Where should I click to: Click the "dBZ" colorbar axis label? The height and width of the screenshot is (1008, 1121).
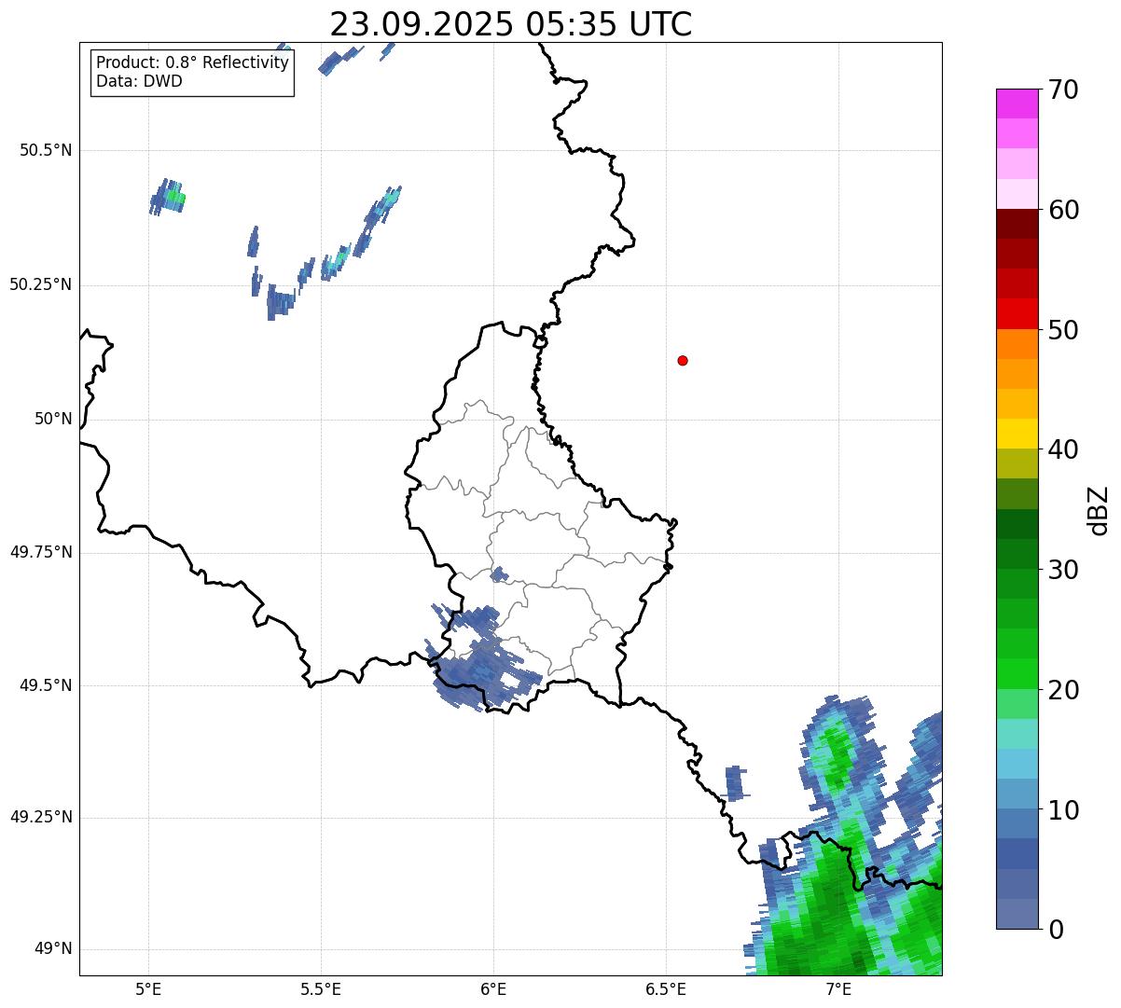coord(1099,509)
